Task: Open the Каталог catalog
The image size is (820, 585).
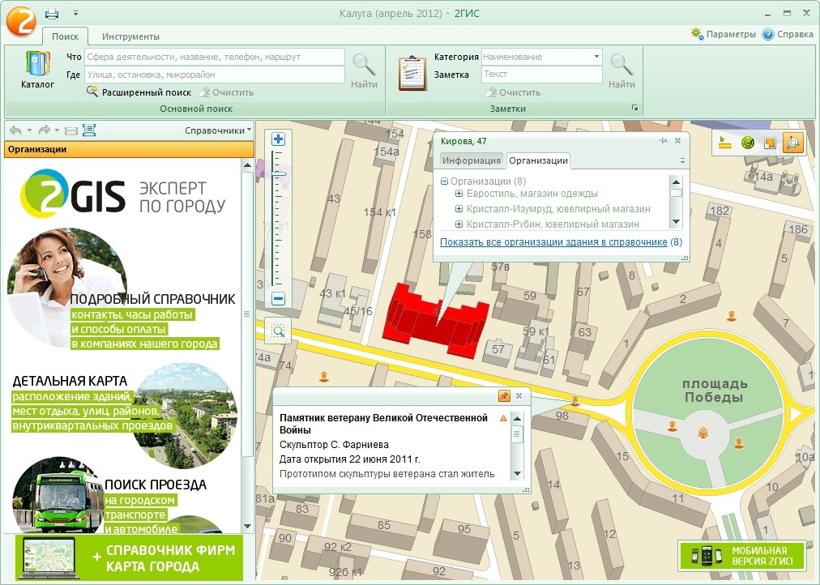Action: (x=37, y=69)
